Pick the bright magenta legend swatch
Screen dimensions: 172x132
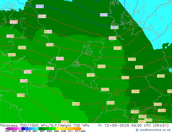pos(16,128)
